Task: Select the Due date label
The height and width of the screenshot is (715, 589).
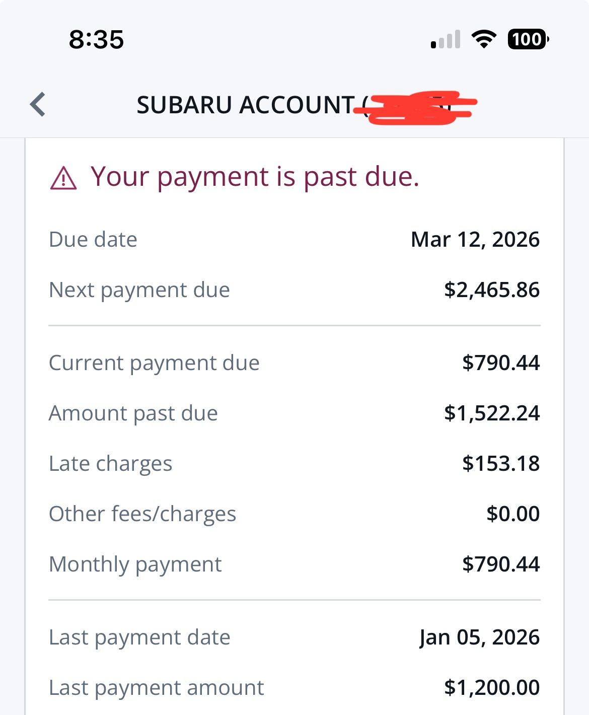Action: tap(93, 240)
